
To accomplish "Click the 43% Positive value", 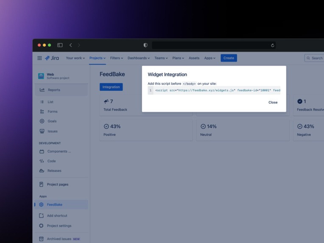I will (x=115, y=126).
